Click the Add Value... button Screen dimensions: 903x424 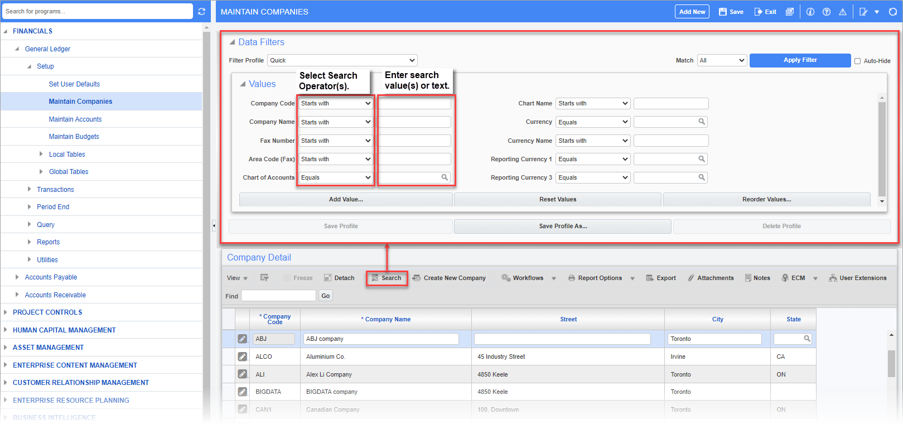pyautogui.click(x=346, y=199)
